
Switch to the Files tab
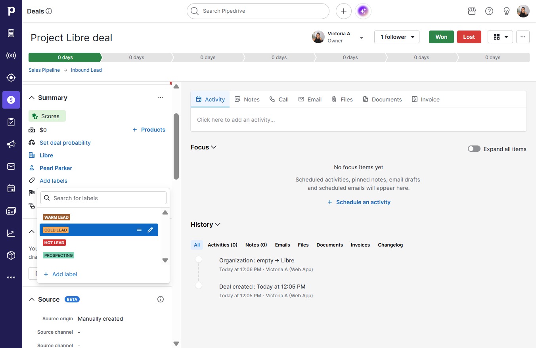click(342, 99)
